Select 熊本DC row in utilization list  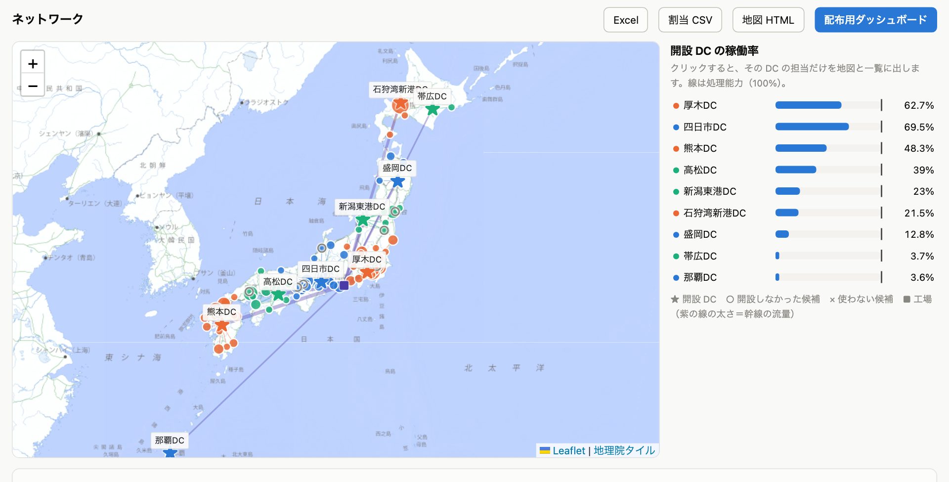(803, 148)
